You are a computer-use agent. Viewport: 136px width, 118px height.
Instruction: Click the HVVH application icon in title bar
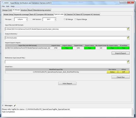(3, 3)
